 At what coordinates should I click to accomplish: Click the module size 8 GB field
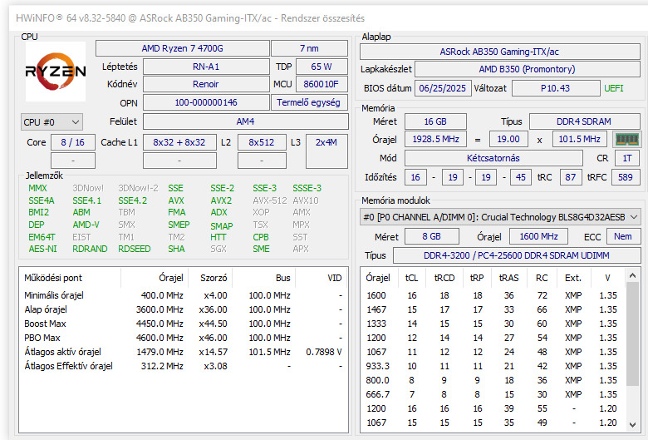(x=431, y=236)
